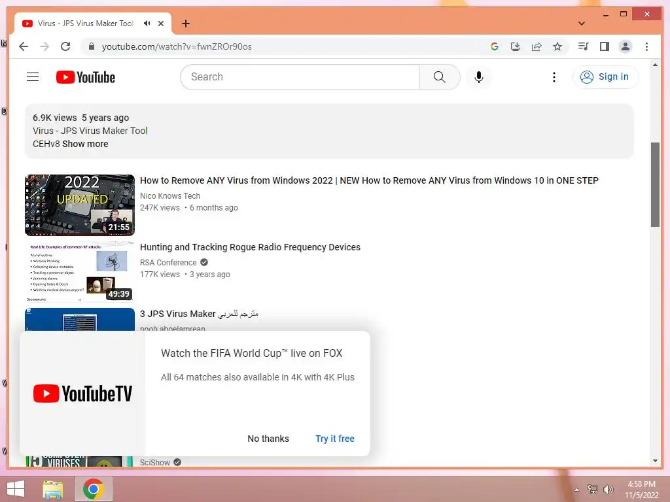Viewport: 670px width, 502px height.
Task: Expand description with Show more
Action: click(85, 144)
